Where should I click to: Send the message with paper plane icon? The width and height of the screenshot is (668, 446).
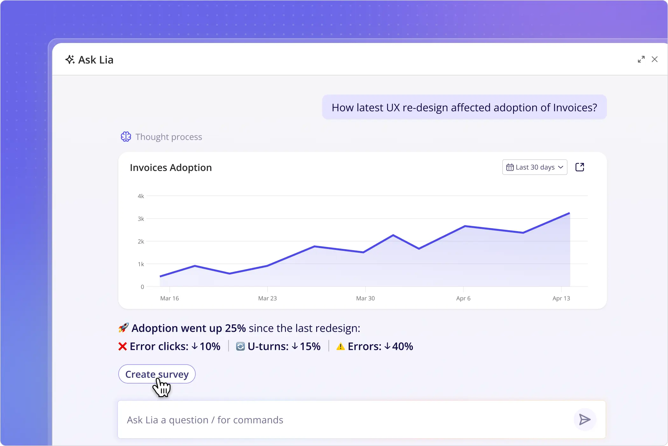click(585, 420)
